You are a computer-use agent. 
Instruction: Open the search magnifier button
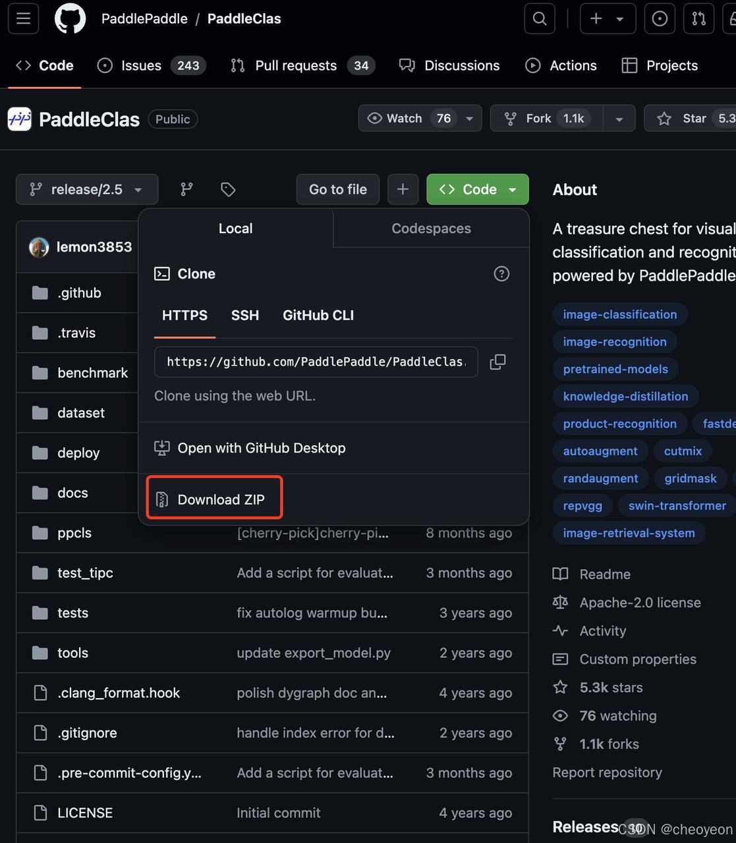click(x=540, y=19)
